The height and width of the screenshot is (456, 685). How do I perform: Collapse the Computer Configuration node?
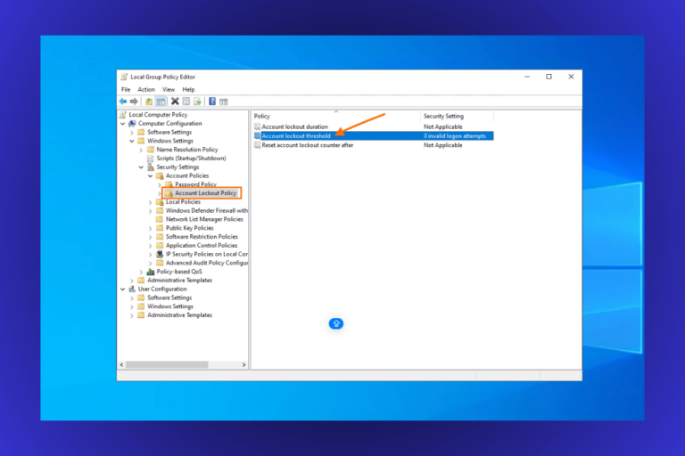tap(123, 124)
